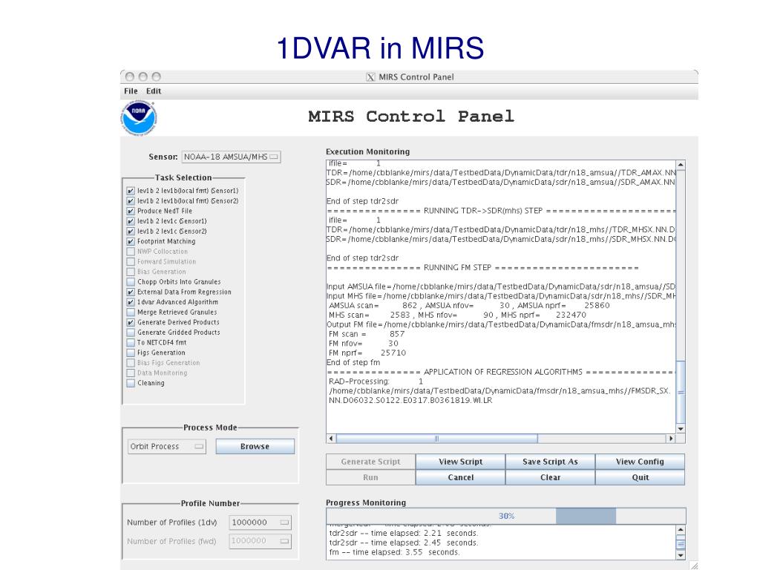
Task: Enable Chopp Orbits Into Granules
Action: click(131, 282)
